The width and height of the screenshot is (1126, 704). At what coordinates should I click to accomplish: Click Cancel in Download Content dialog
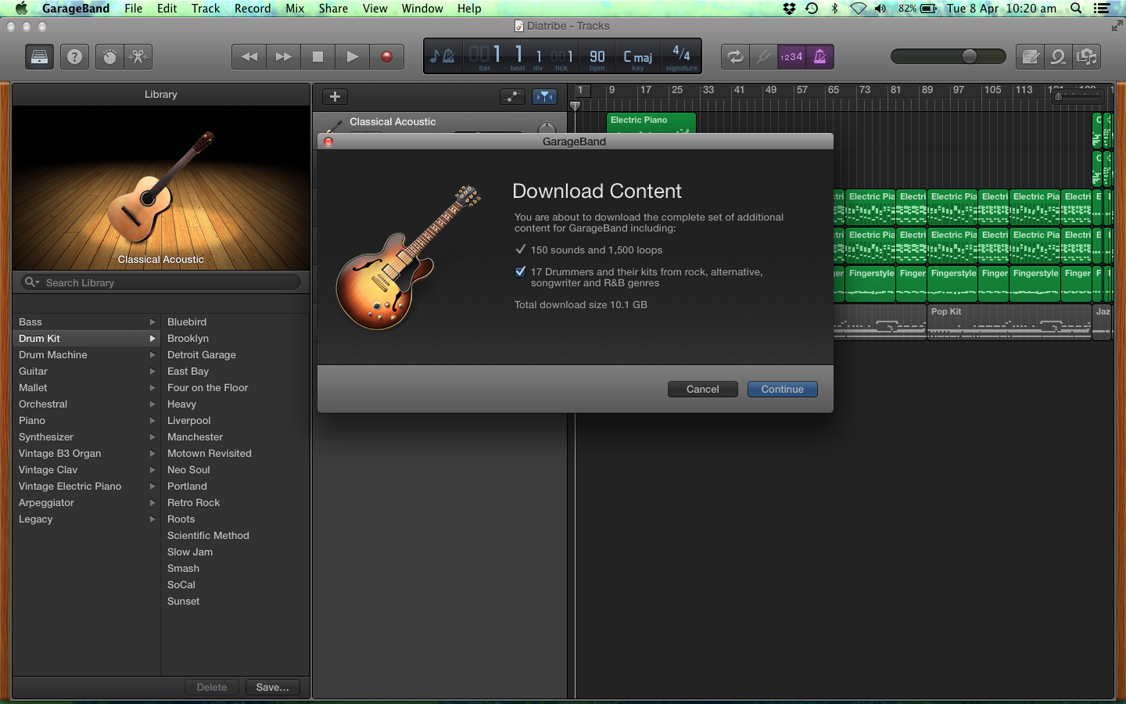702,389
